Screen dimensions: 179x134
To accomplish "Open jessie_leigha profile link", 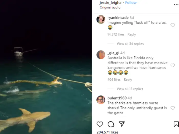I will 110,3.
